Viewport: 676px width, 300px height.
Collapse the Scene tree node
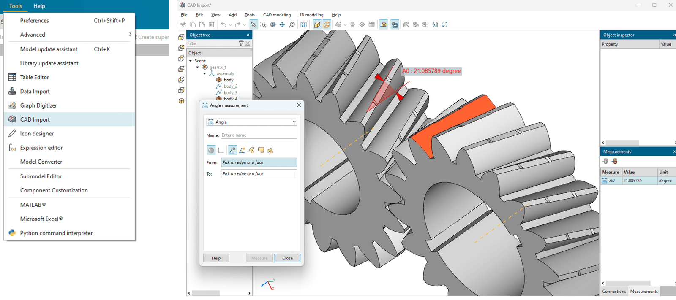click(x=191, y=61)
